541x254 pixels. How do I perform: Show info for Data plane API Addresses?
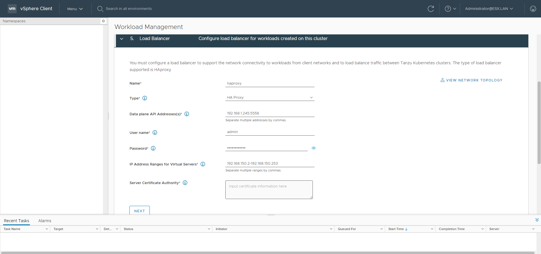tap(187, 114)
